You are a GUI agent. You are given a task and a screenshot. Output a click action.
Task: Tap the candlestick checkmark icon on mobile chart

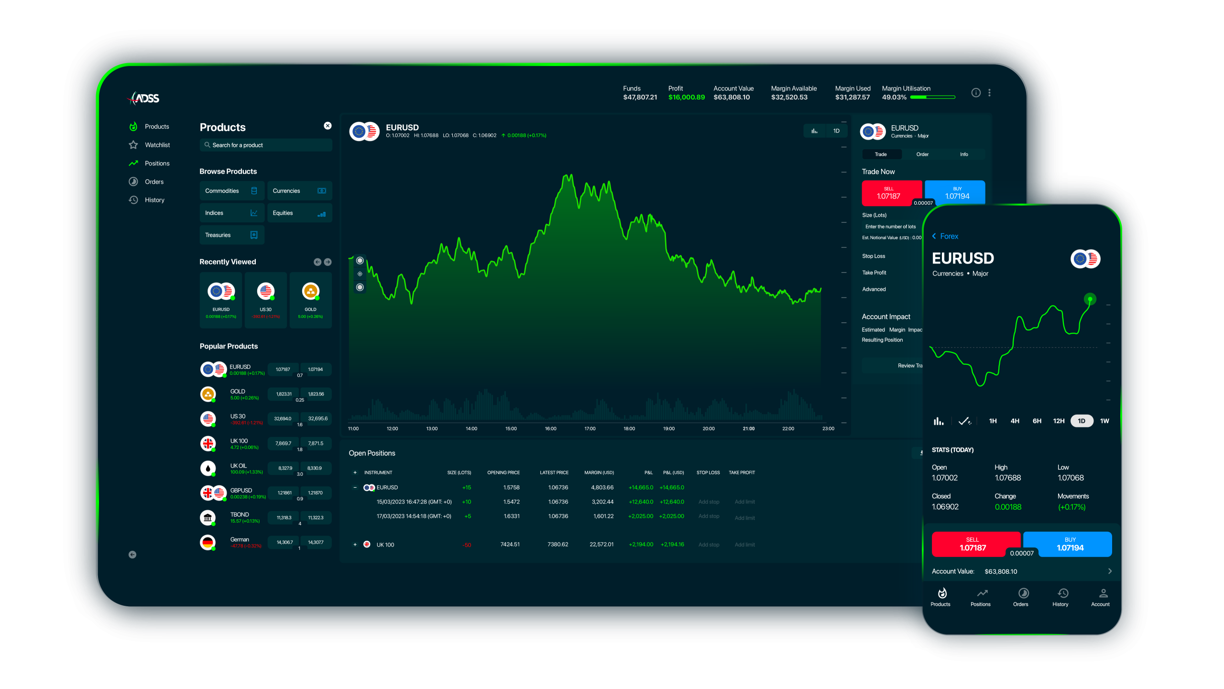tap(965, 421)
